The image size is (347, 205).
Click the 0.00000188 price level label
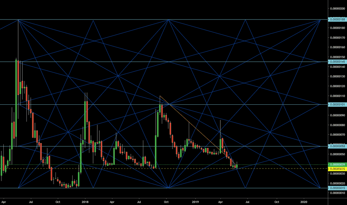click(x=337, y=19)
